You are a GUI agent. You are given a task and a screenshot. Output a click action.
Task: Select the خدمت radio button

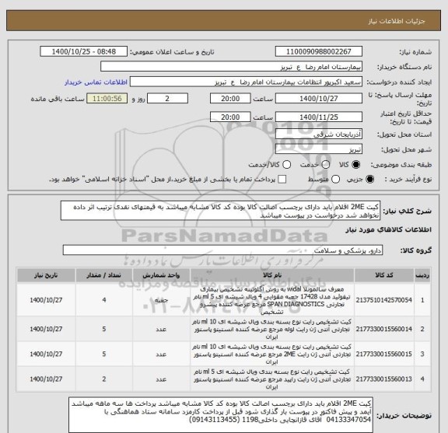pyautogui.click(x=326, y=165)
